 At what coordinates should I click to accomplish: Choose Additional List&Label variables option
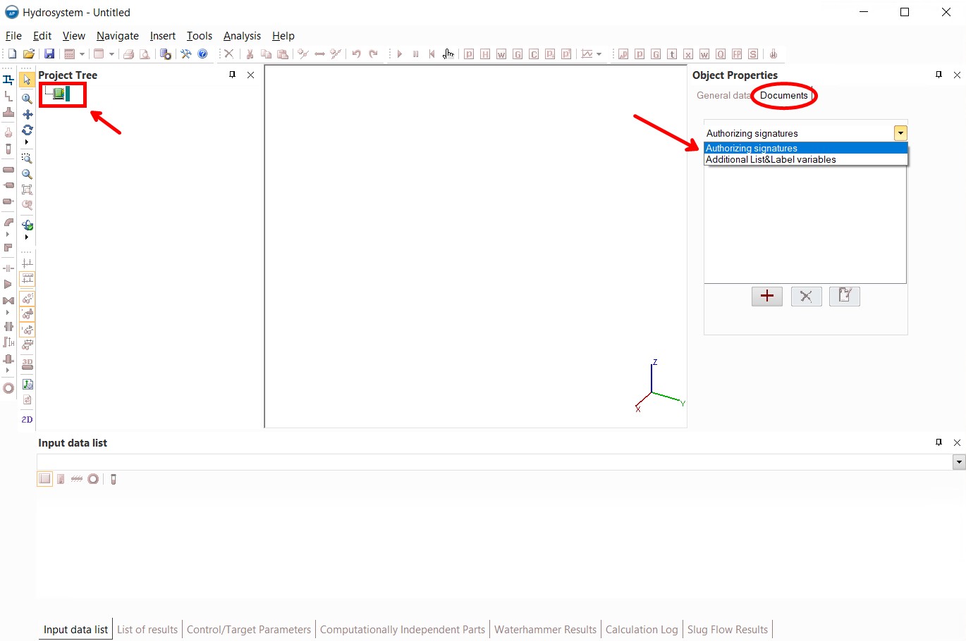(771, 160)
